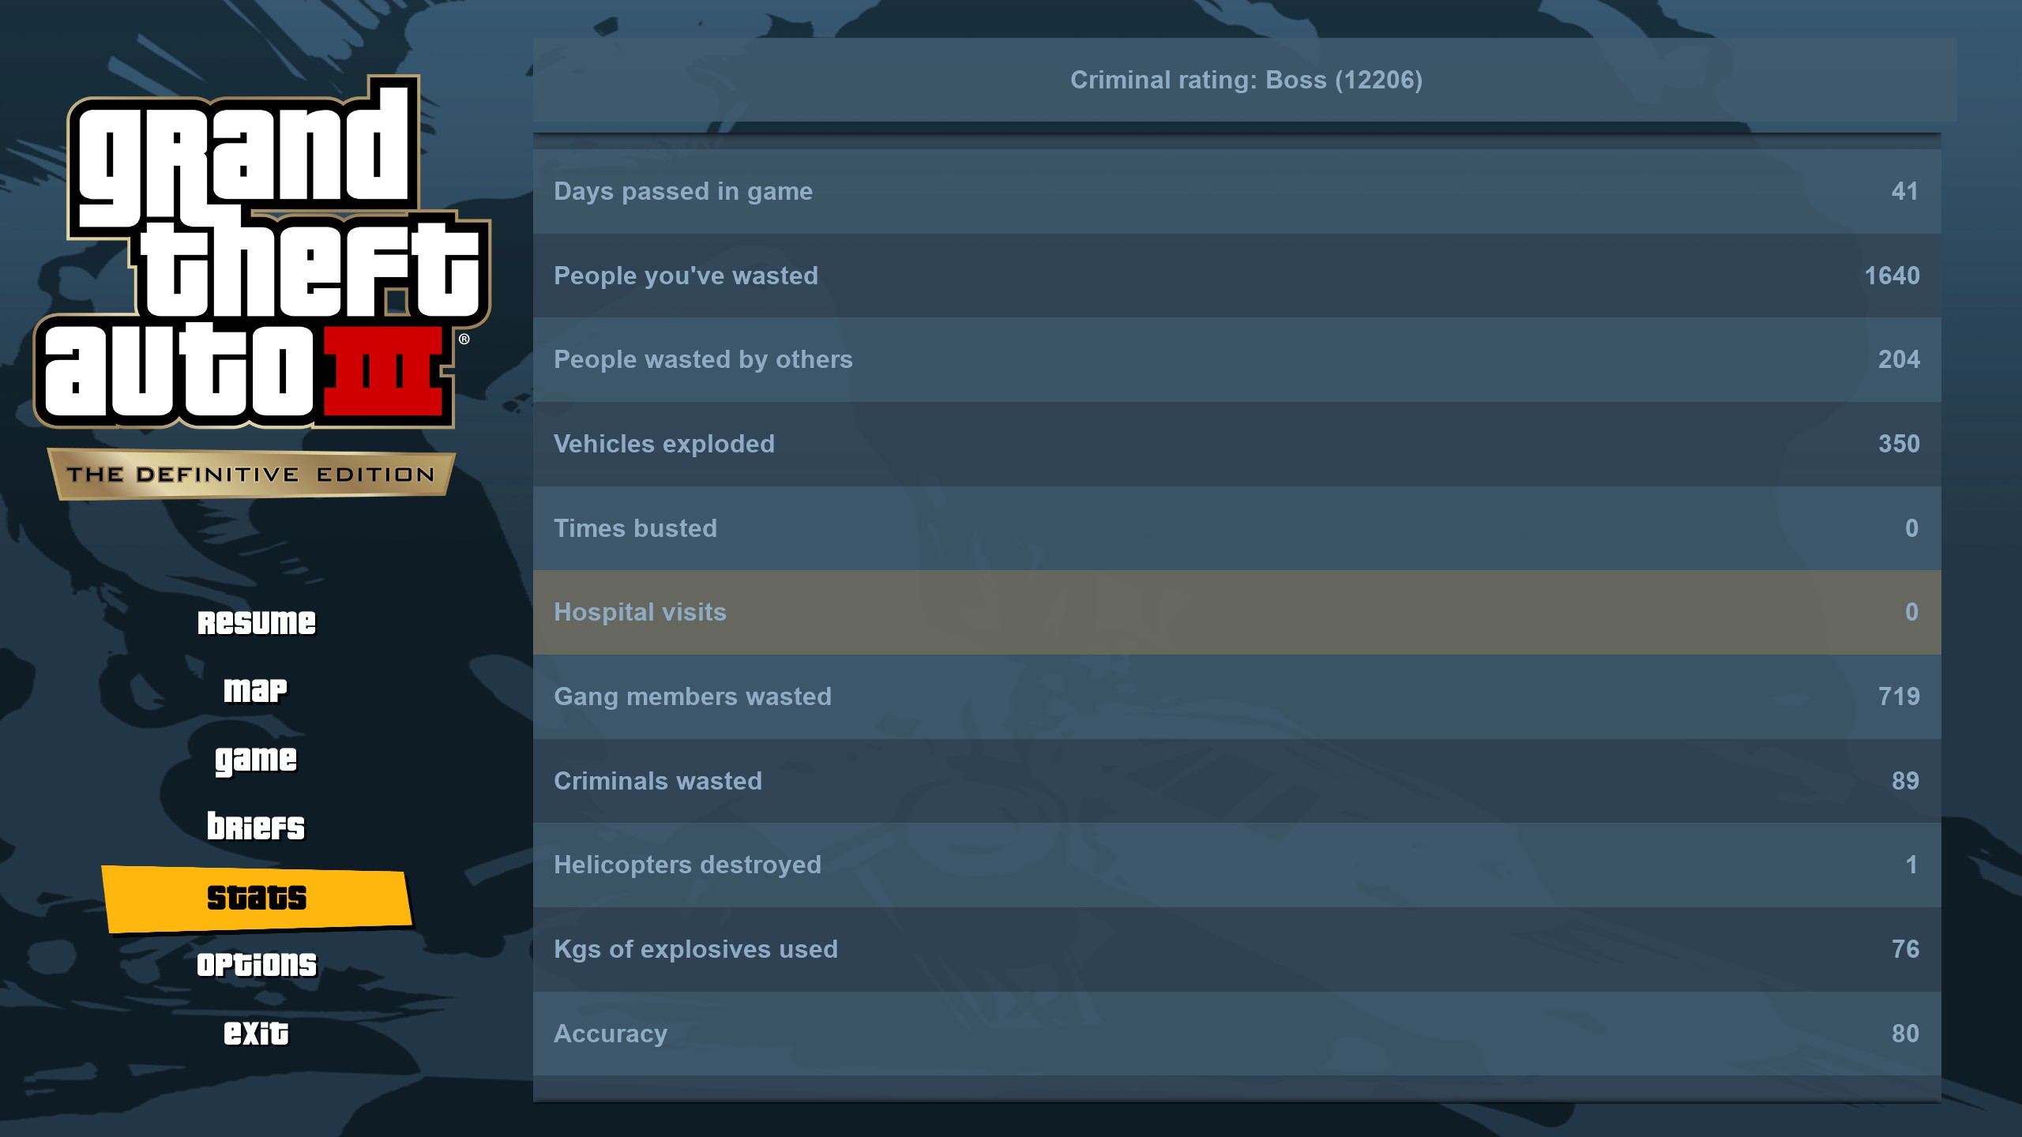Select the highlighted Hospital visits row
The width and height of the screenshot is (2022, 1137).
pyautogui.click(x=1237, y=612)
